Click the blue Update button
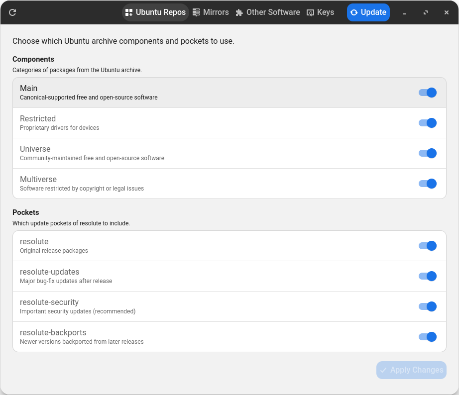This screenshot has width=459, height=395. pyautogui.click(x=368, y=12)
